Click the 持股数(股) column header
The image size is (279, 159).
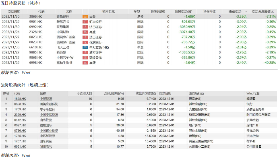tap(158, 12)
